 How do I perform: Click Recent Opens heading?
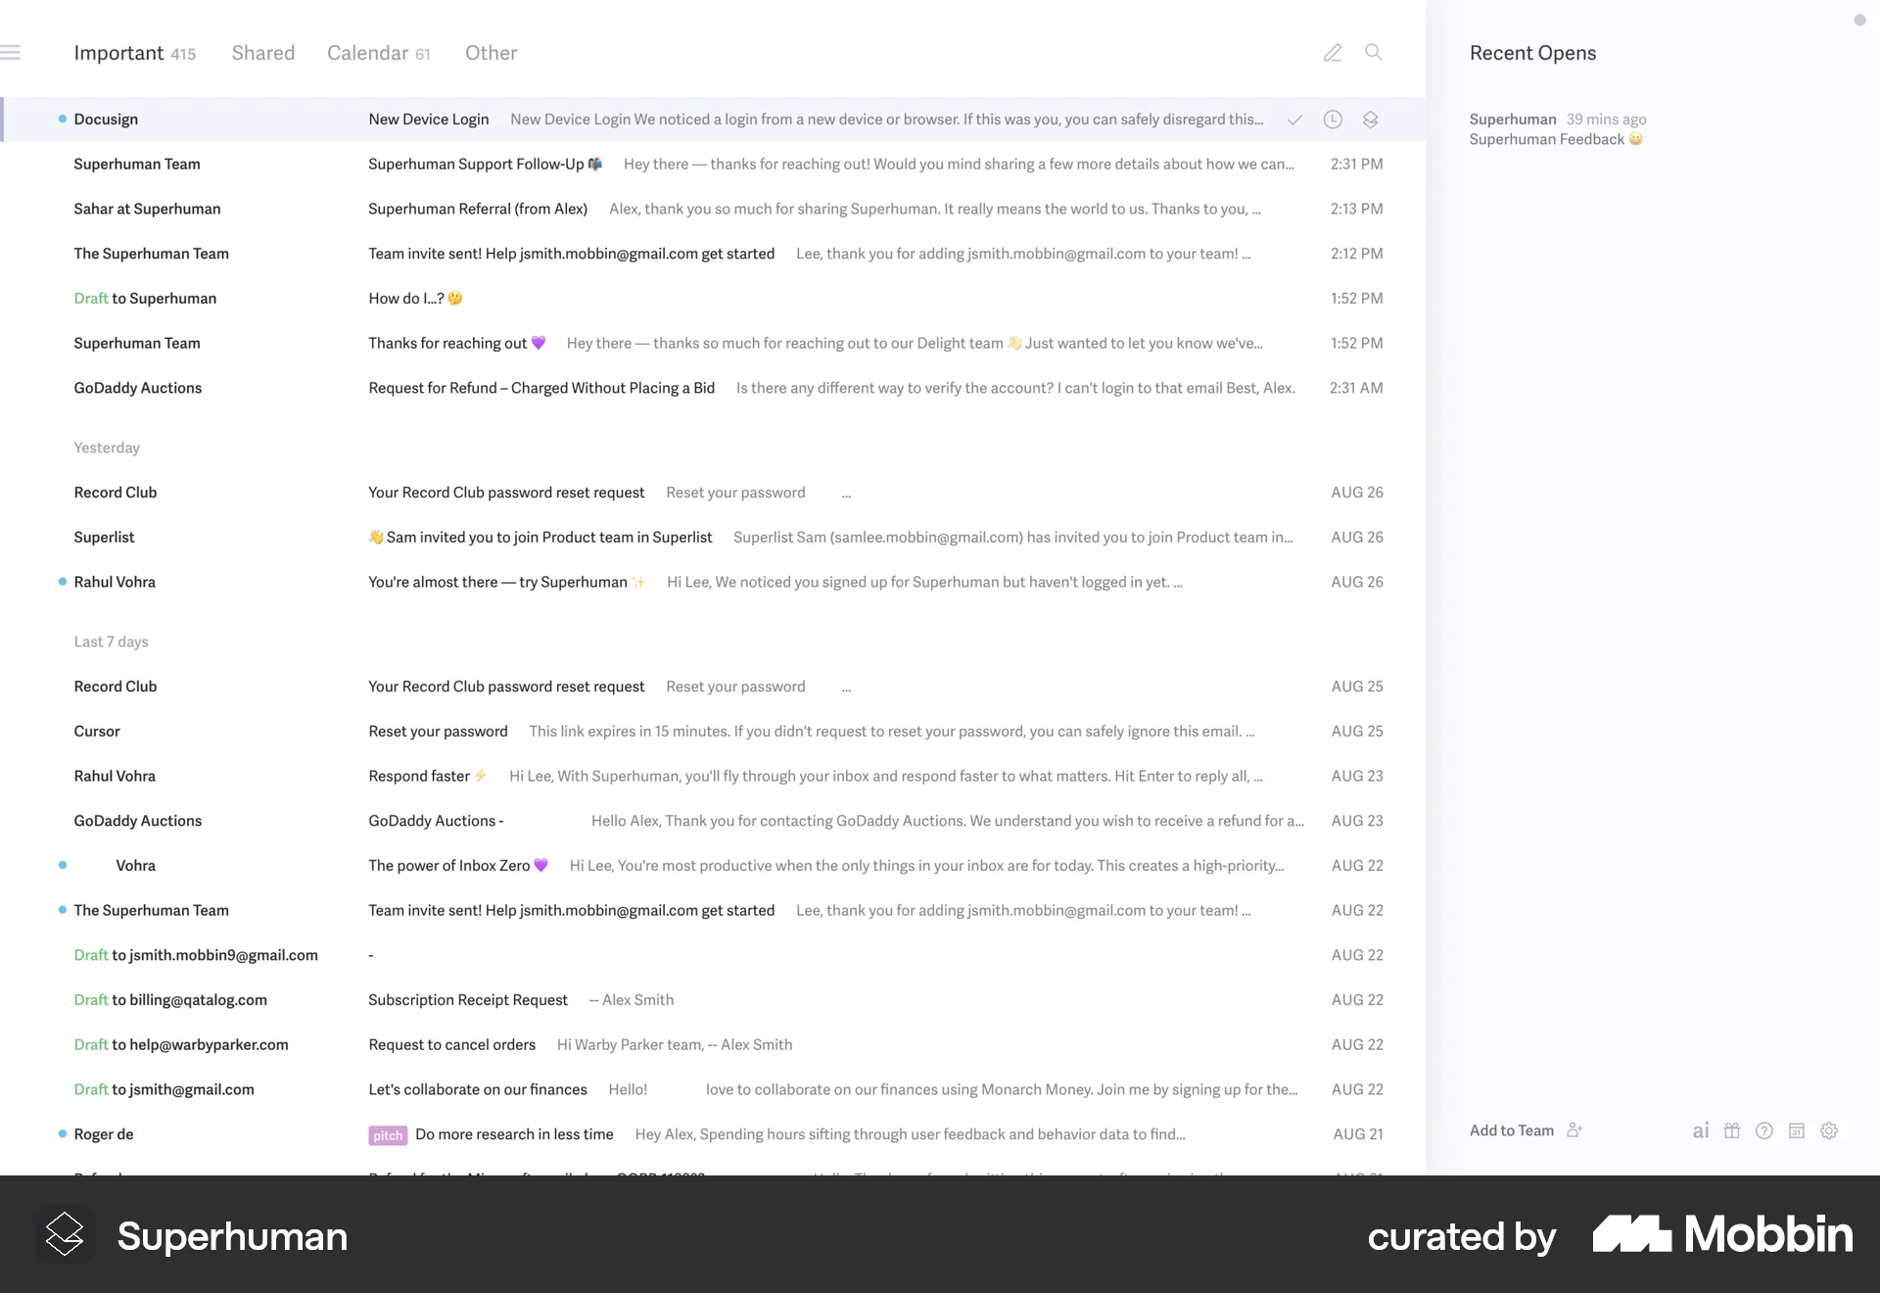pyautogui.click(x=1532, y=53)
